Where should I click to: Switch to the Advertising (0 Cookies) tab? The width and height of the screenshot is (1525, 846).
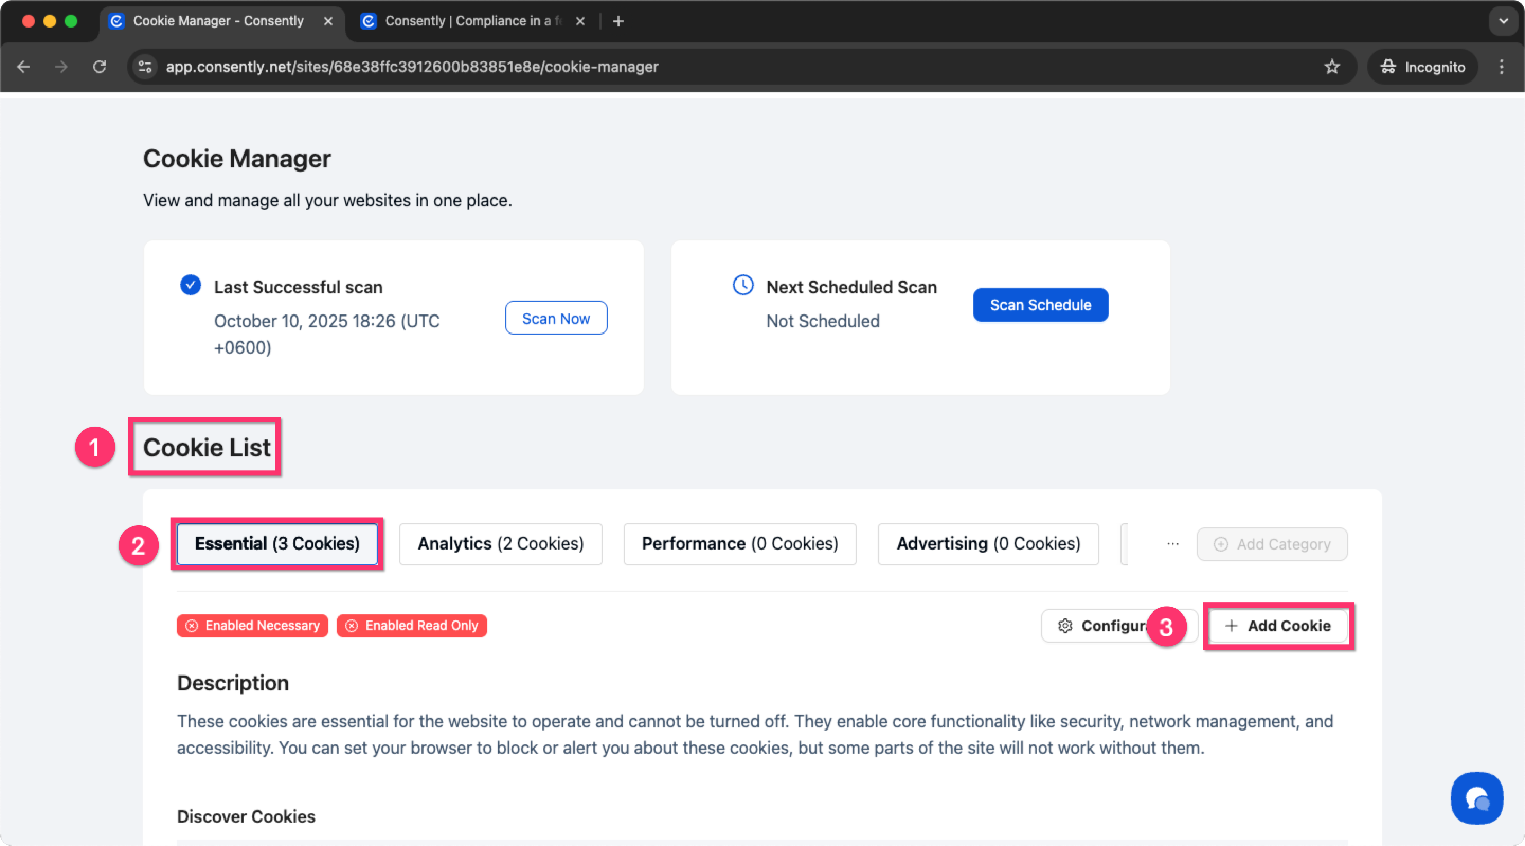[988, 544]
